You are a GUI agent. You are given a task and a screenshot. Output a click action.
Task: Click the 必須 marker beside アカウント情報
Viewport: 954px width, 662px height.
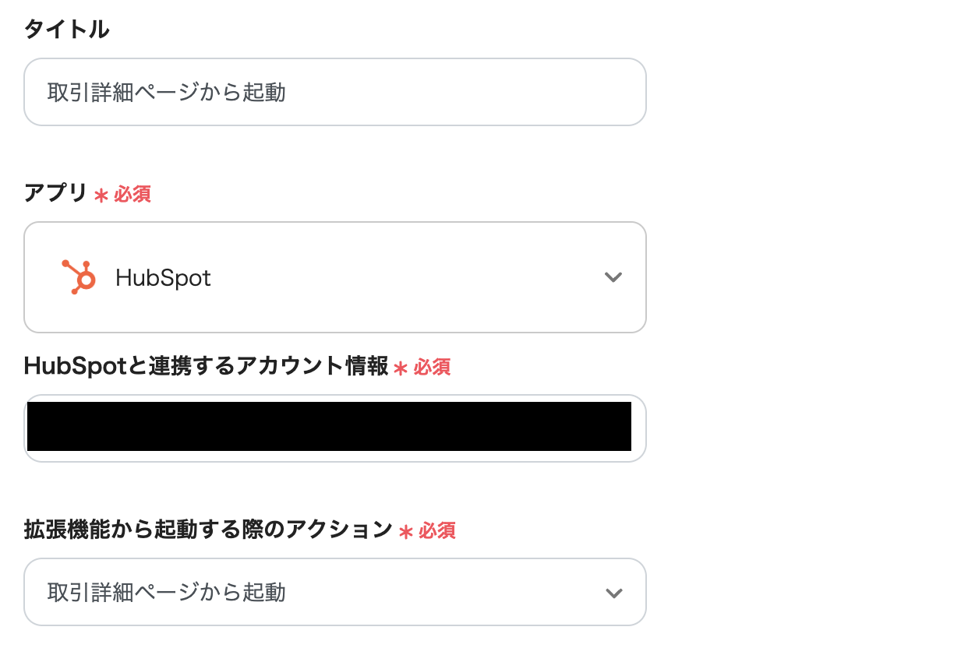[432, 368]
